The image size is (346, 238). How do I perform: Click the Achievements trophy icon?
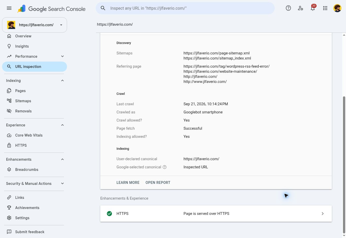[9, 207]
